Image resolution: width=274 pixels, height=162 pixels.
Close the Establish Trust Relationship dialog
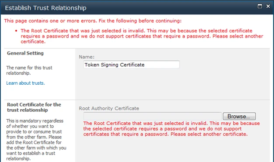point(268,6)
